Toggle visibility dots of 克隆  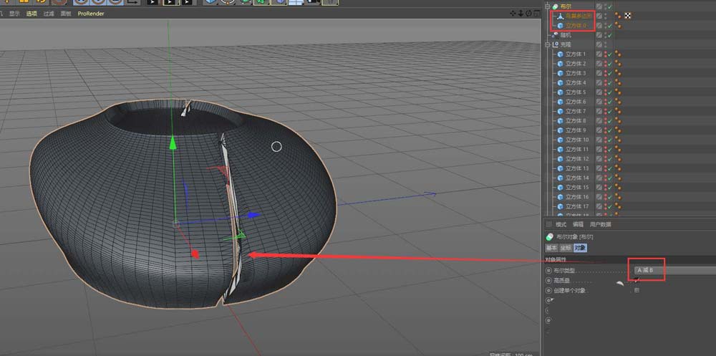tap(606, 44)
